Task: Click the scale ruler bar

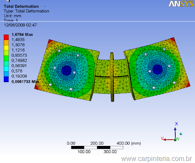Action: point(97,148)
